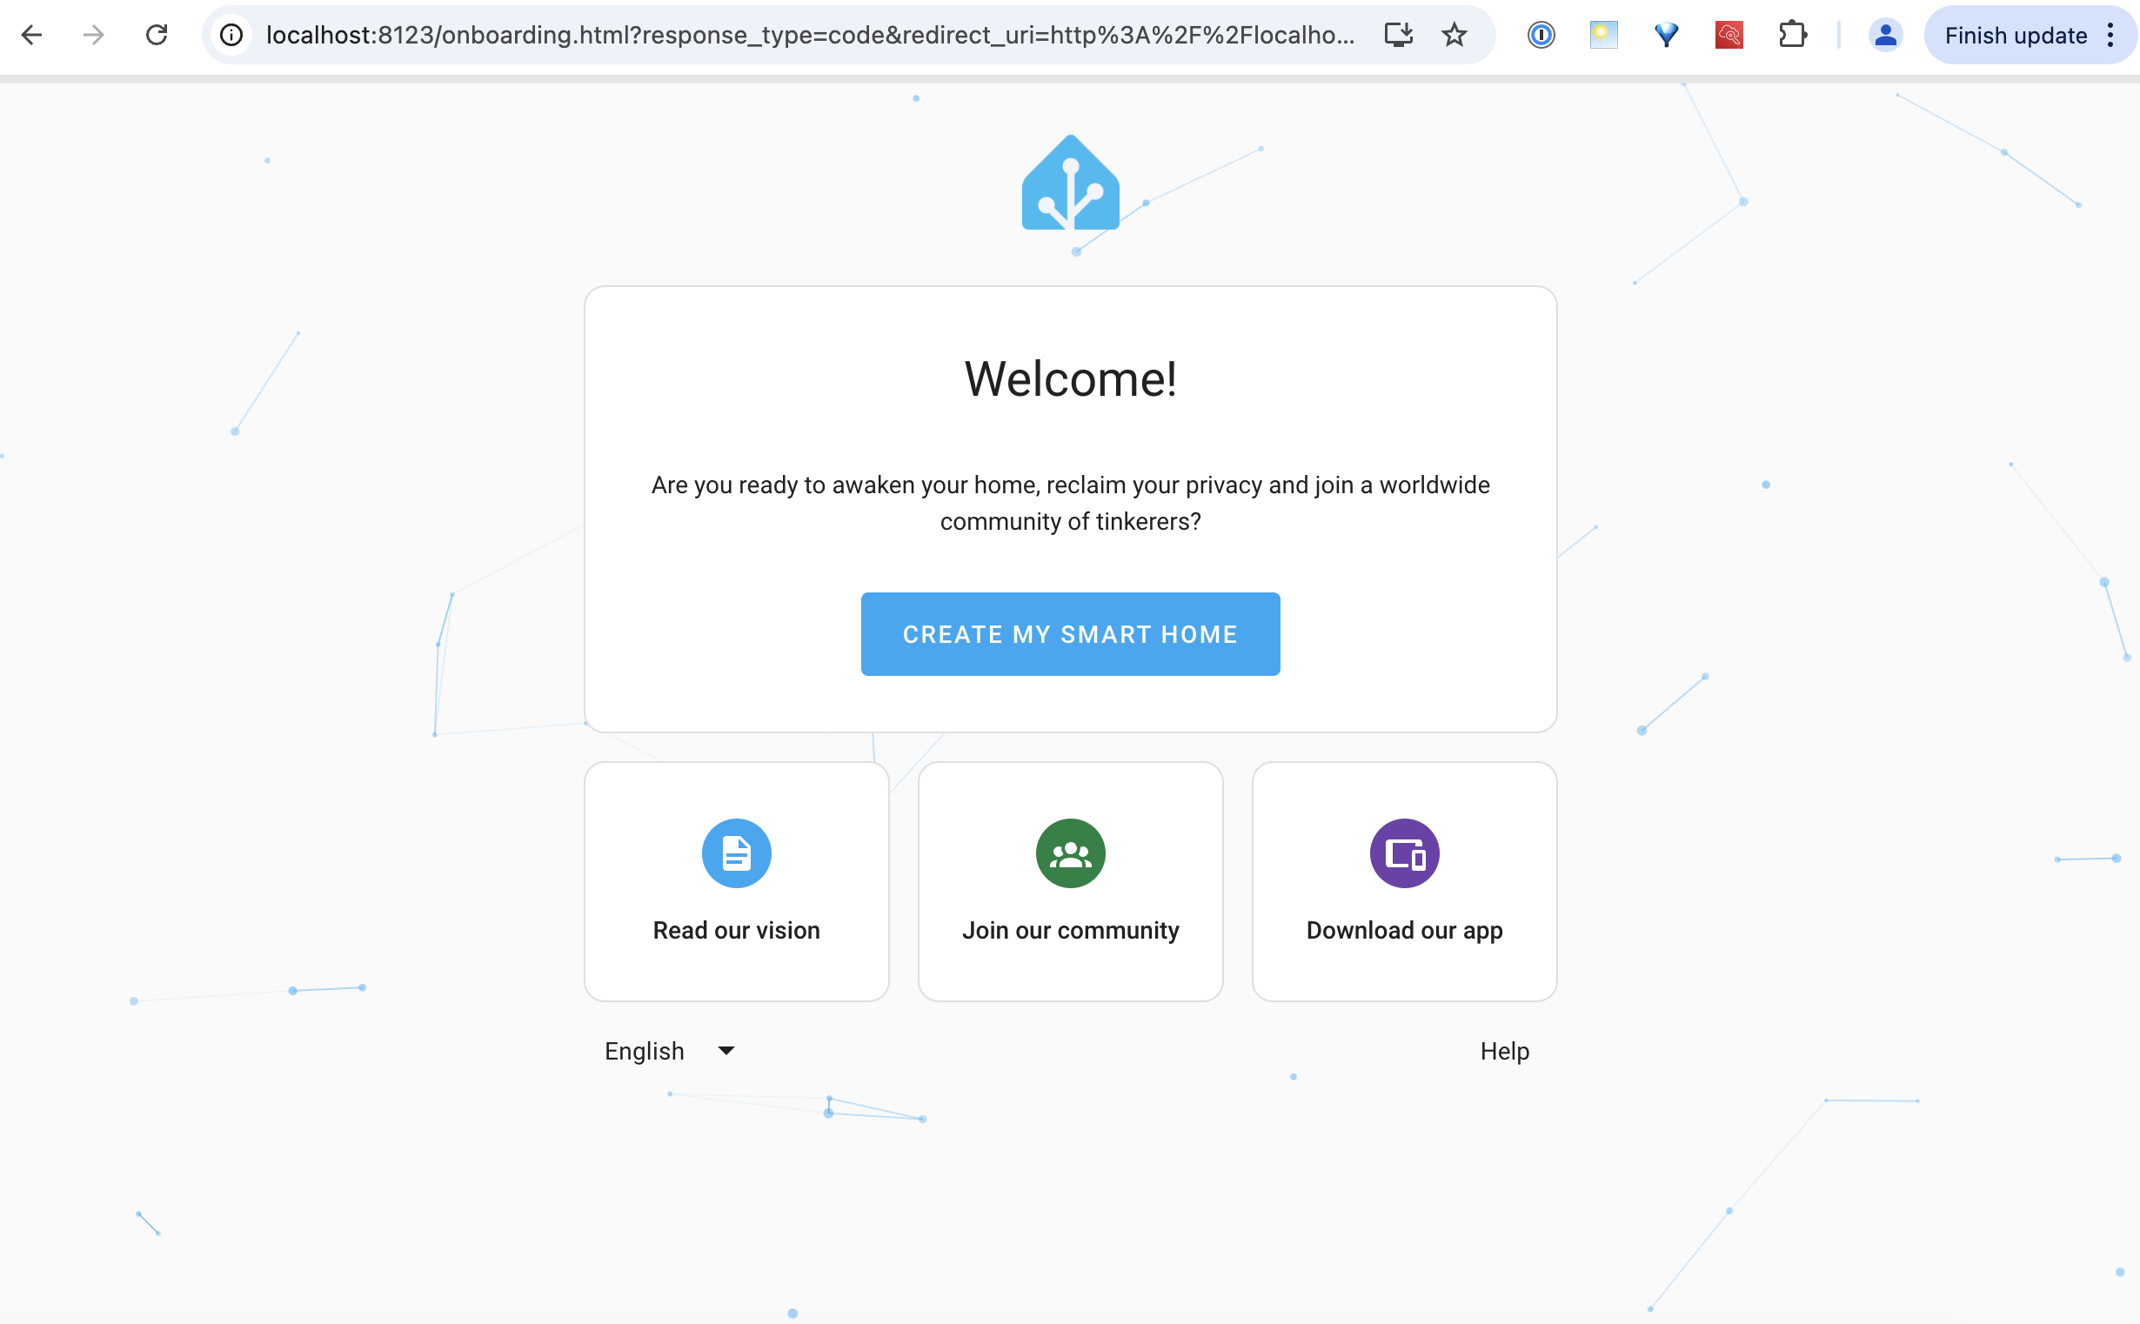Viewport: 2140px width, 1324px height.
Task: Toggle the browser download extension icon
Action: [1397, 34]
